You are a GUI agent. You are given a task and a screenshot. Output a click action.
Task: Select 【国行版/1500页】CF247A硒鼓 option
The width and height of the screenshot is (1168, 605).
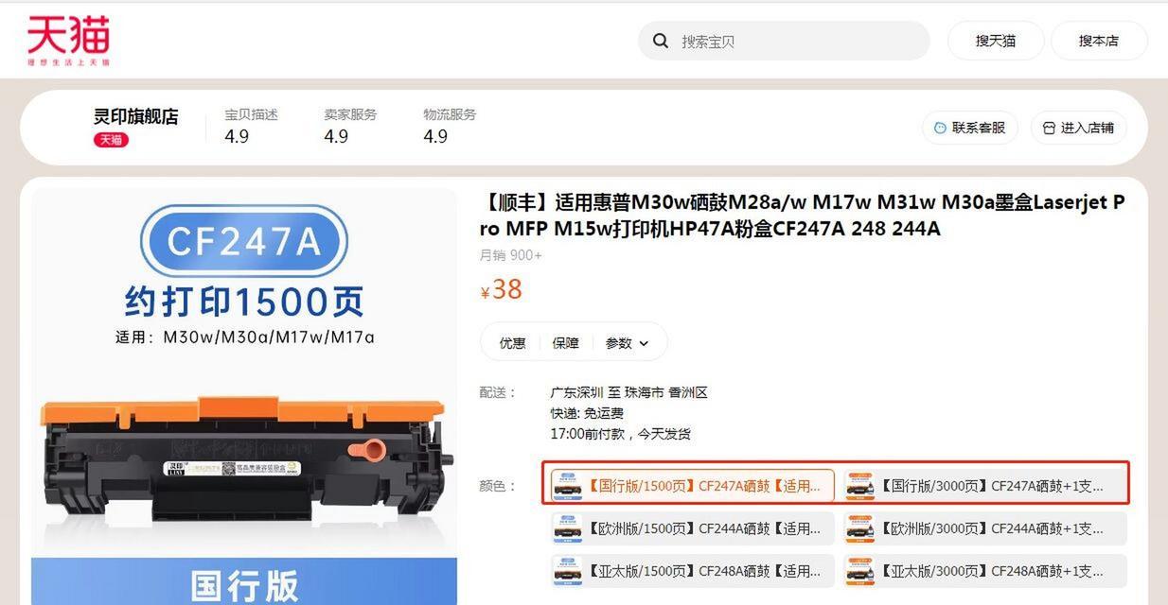[x=693, y=486]
